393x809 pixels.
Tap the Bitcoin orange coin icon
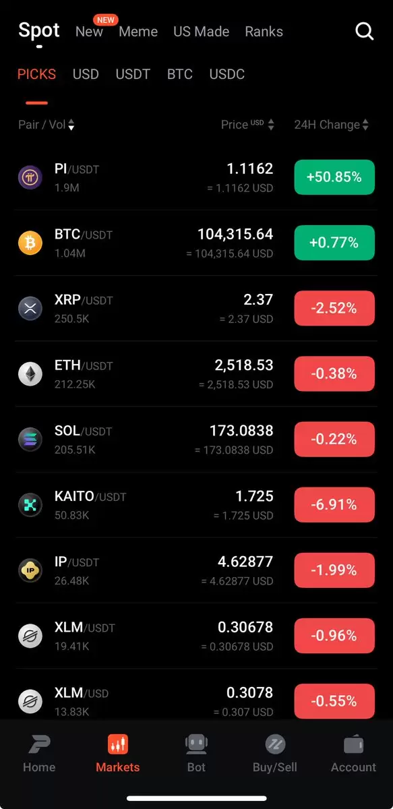point(30,243)
